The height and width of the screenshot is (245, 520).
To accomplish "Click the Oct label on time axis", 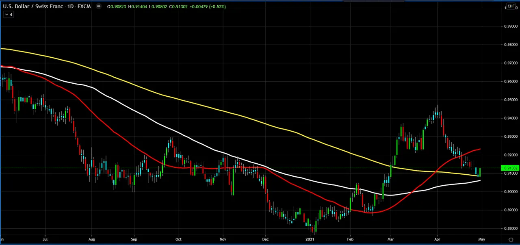I will (178, 239).
